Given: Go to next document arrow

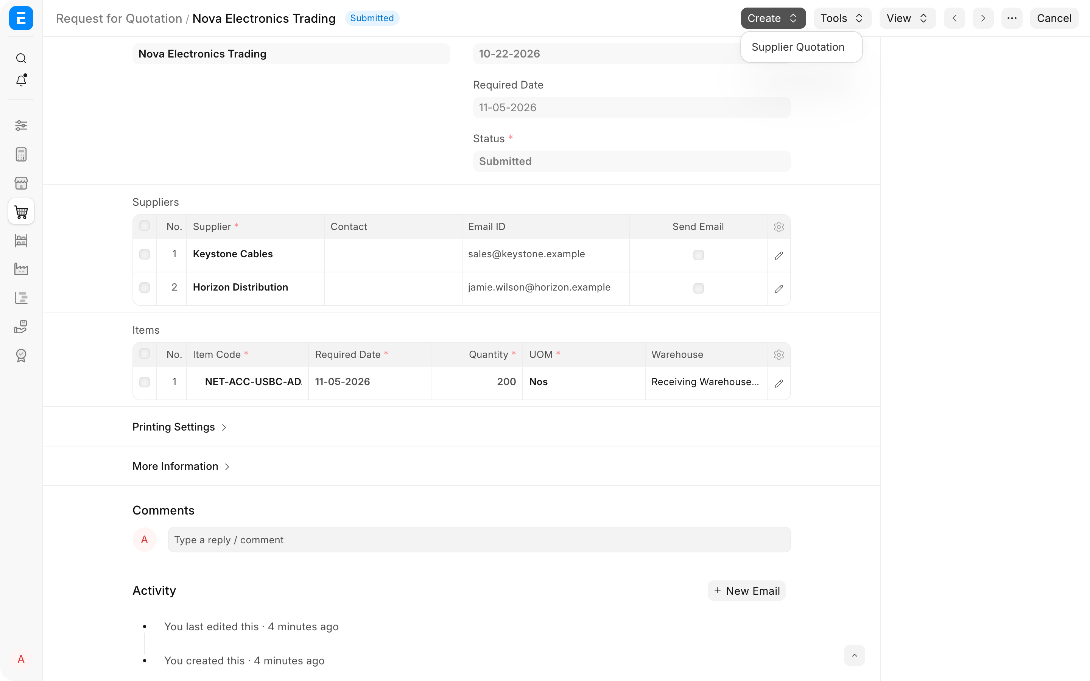Looking at the screenshot, I should click(983, 19).
